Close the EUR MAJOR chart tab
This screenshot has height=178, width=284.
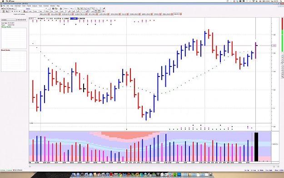[73, 14]
